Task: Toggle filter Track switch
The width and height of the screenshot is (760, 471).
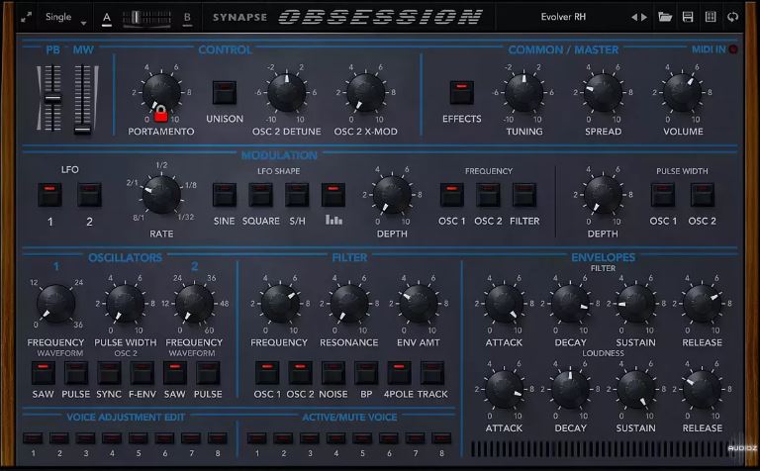Action: [431, 373]
